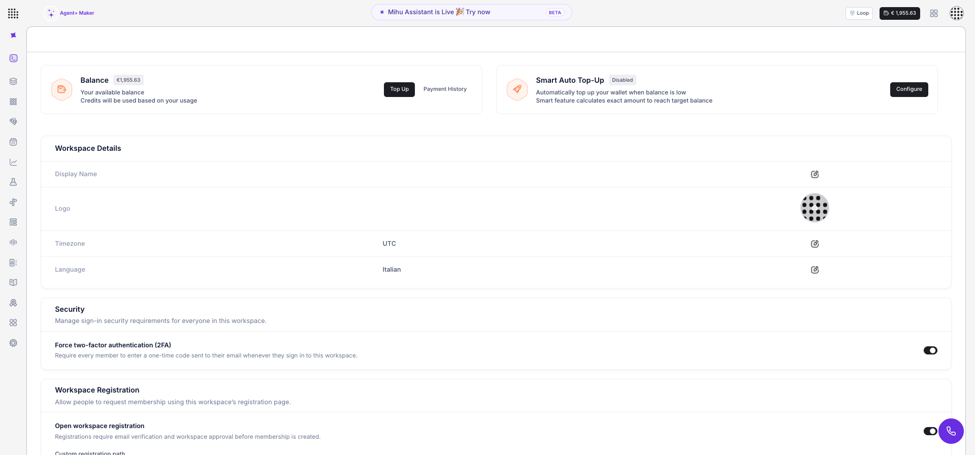This screenshot has height=455, width=975.
Task: Open the list layout icon in sidebar
Action: point(13,222)
